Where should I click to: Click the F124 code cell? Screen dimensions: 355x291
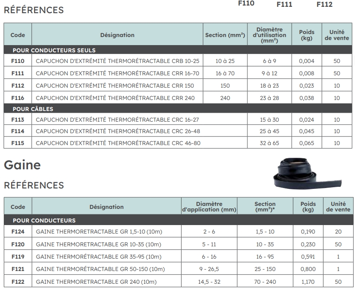coord(18,232)
